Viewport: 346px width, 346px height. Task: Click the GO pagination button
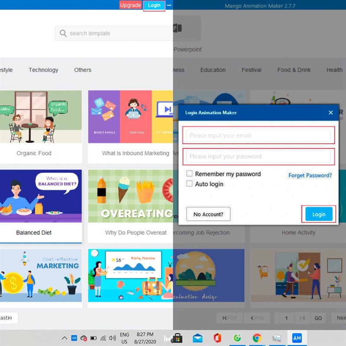[x=318, y=318]
